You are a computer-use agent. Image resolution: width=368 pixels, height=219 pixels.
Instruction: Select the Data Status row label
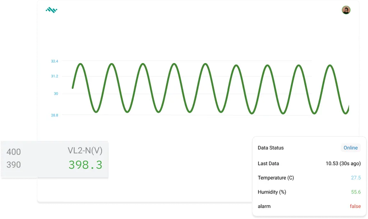coord(271,148)
